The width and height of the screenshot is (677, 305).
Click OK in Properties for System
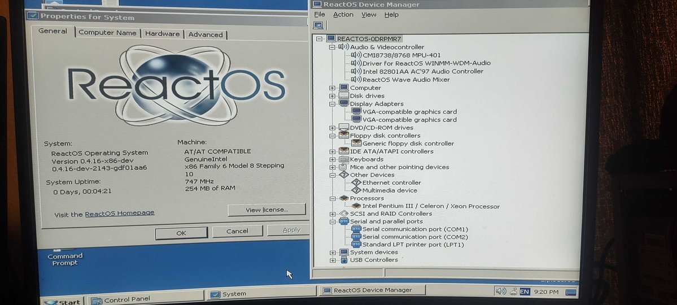(x=181, y=233)
